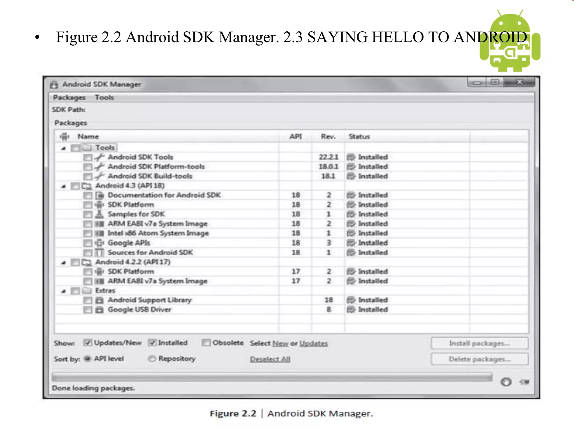Maximize the Android SDK Manager window
The height and width of the screenshot is (430, 574).
pos(495,82)
